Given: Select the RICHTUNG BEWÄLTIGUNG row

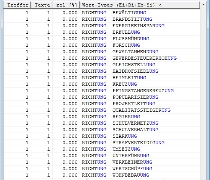Looking at the screenshot, I should (102, 13).
